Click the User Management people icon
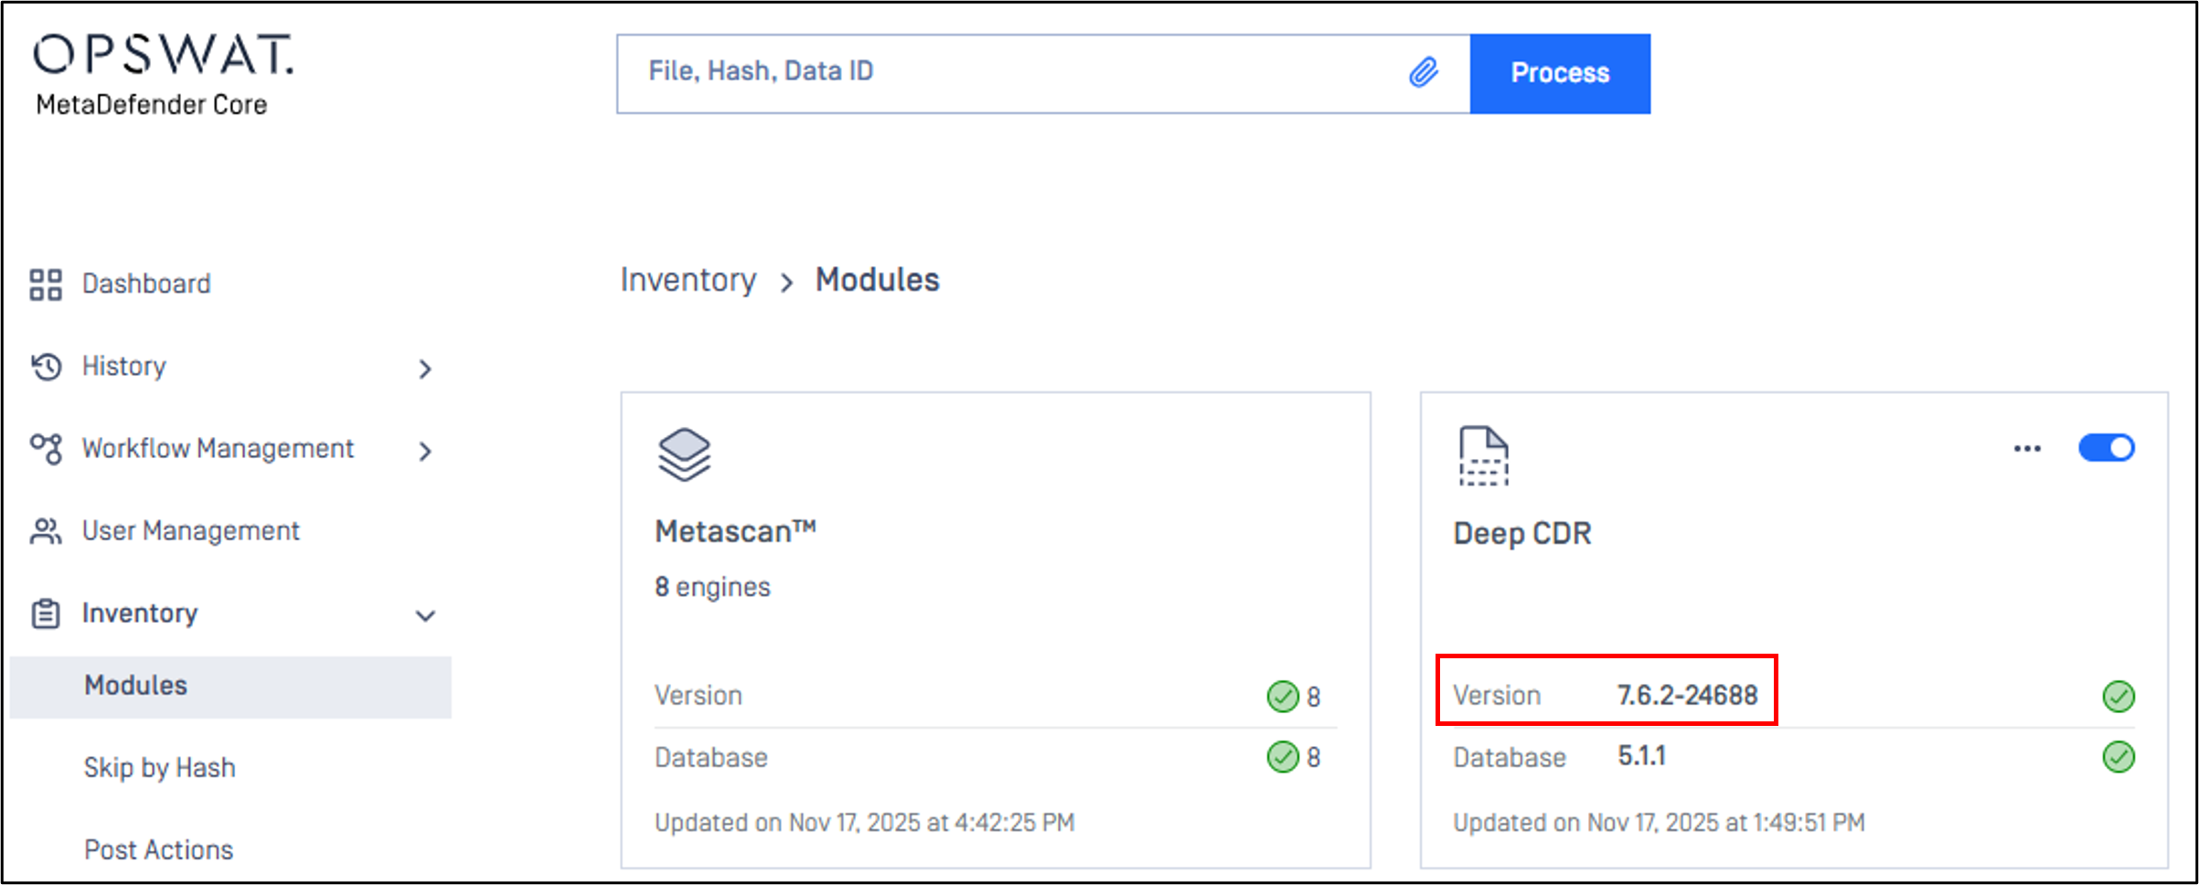The image size is (2199, 885). 46,531
